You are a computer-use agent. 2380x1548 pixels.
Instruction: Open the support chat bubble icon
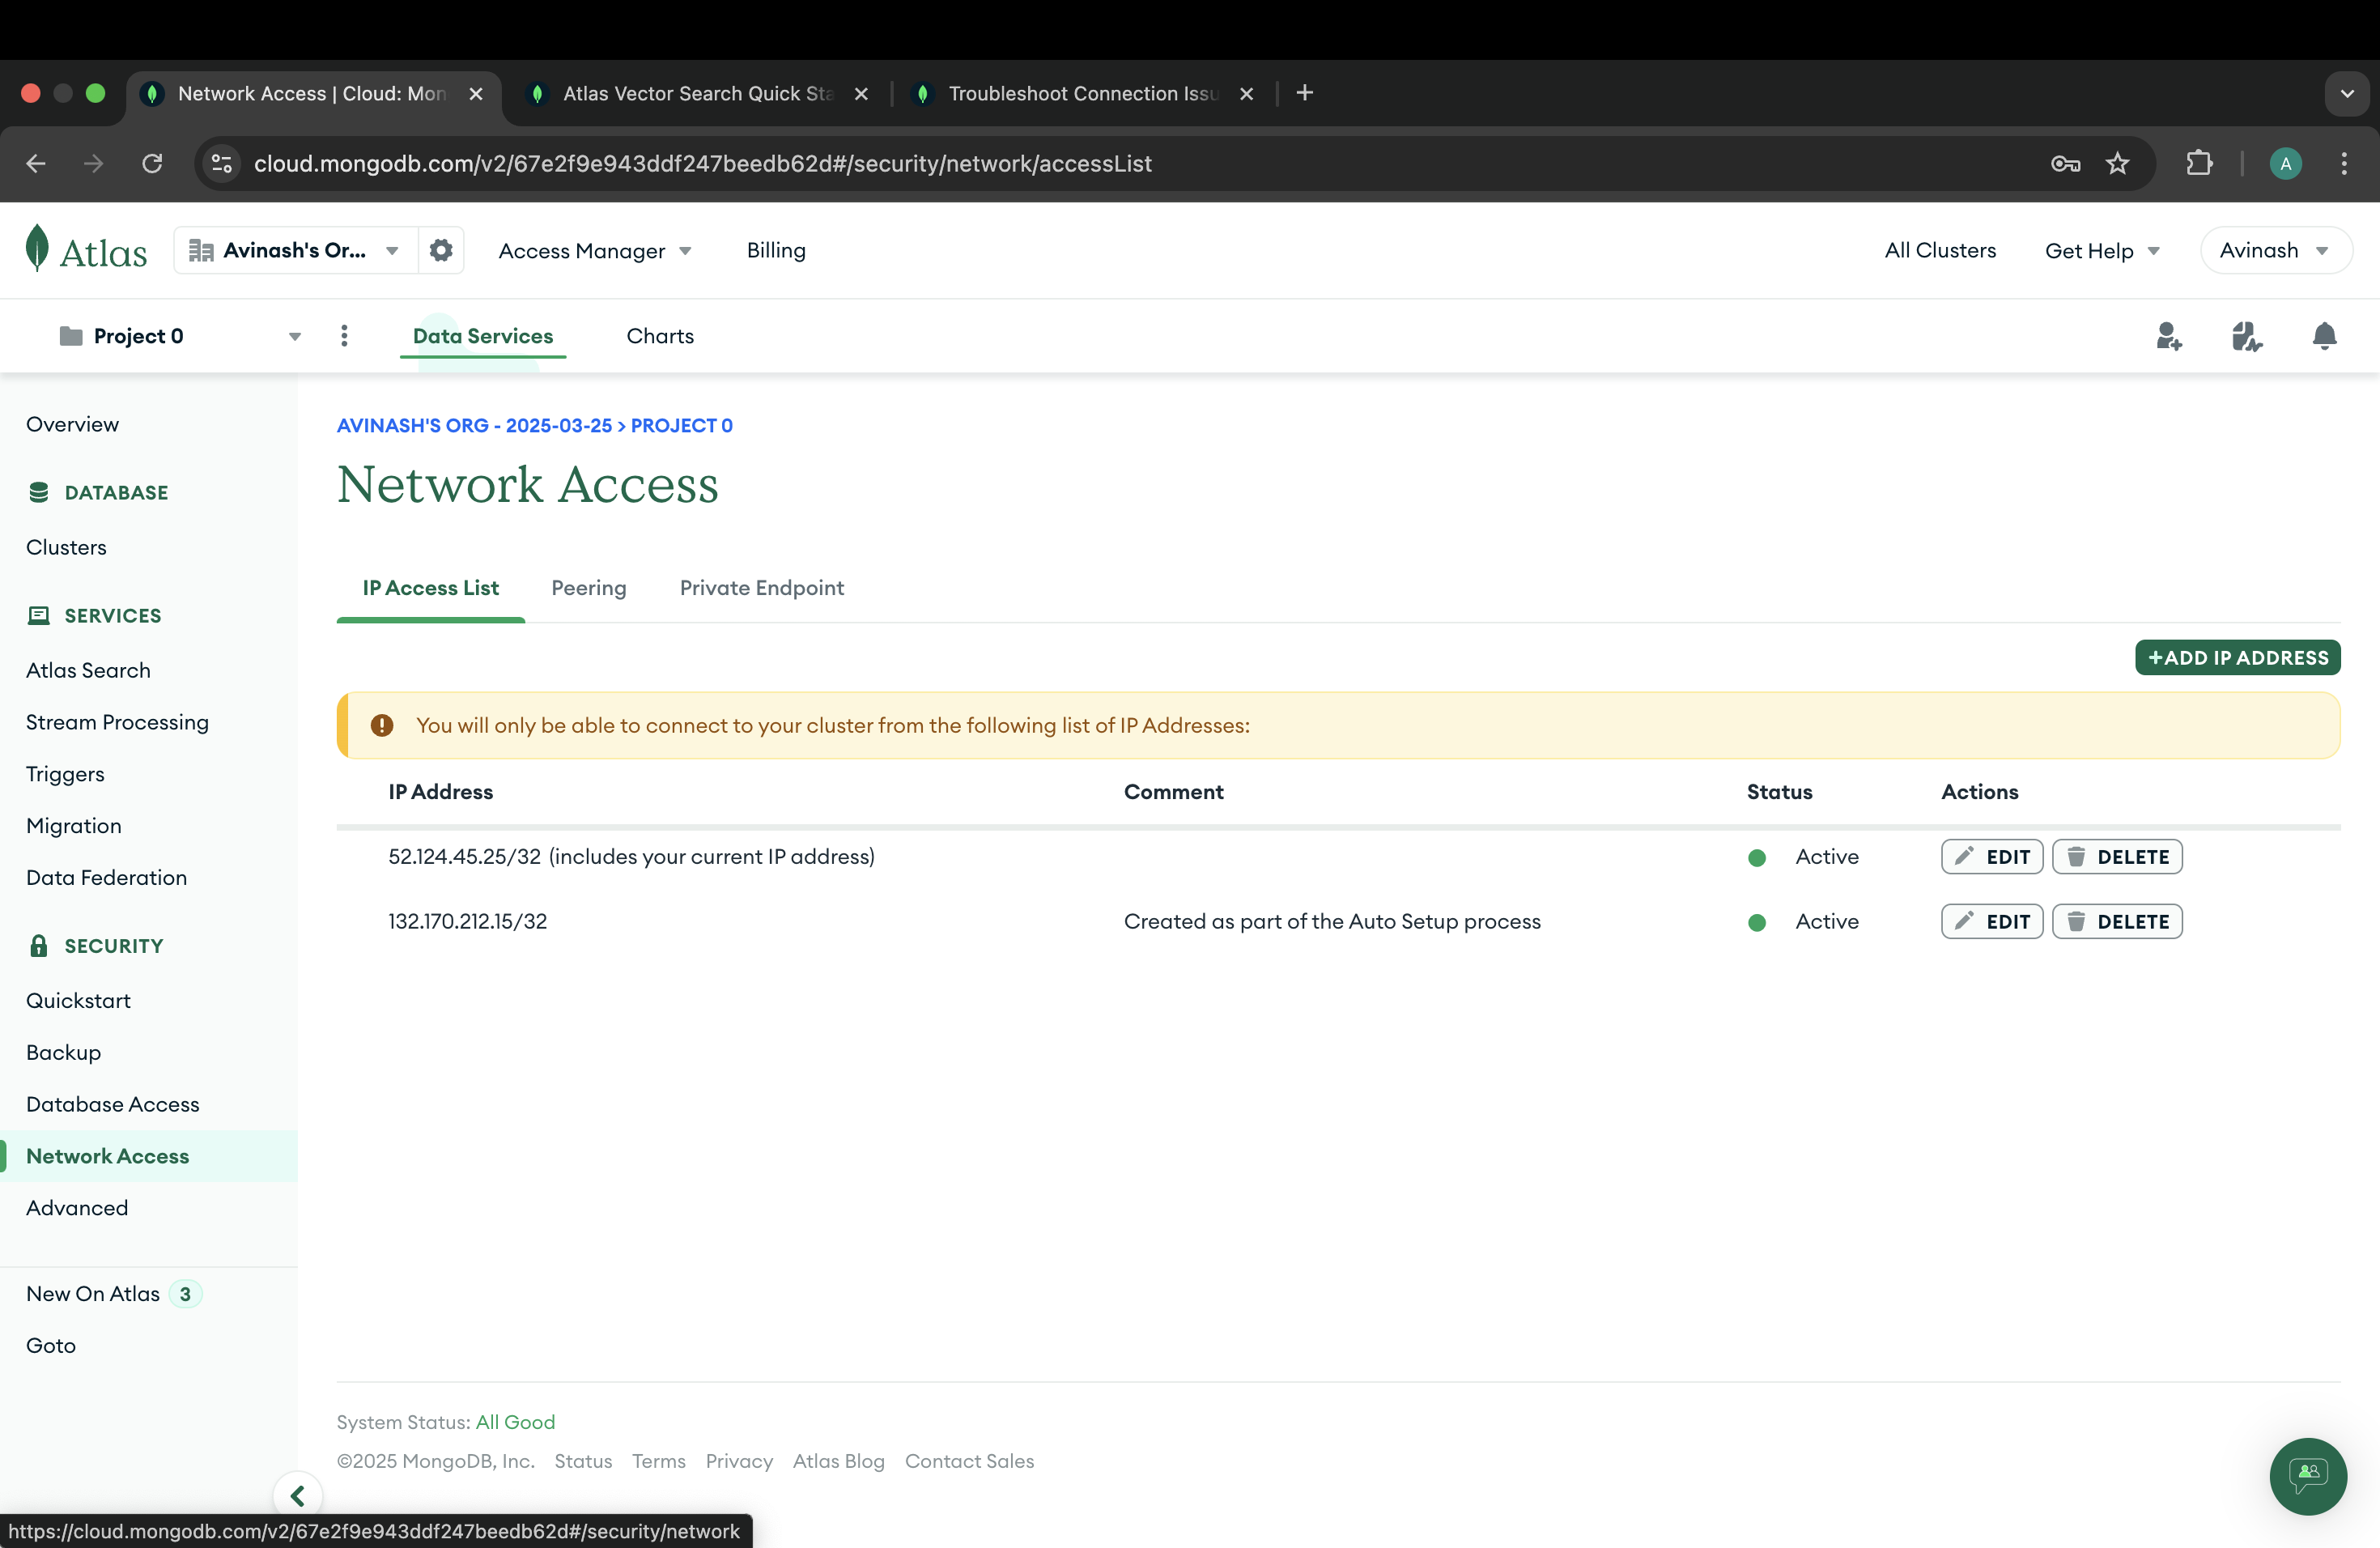coord(2308,1475)
